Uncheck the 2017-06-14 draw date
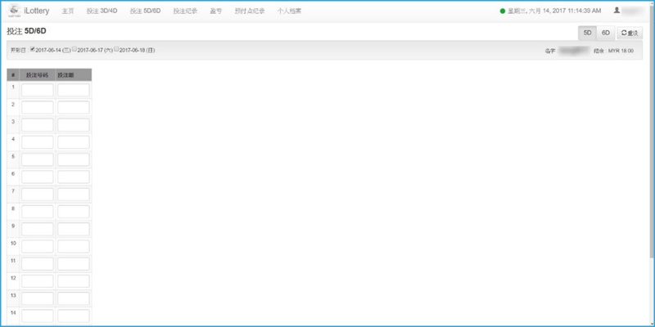The image size is (655, 327). coord(32,49)
